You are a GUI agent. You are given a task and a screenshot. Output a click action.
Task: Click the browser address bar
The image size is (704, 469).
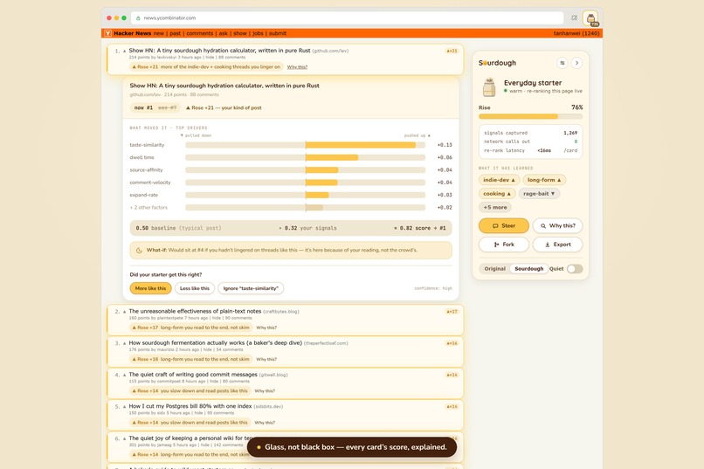pos(347,18)
